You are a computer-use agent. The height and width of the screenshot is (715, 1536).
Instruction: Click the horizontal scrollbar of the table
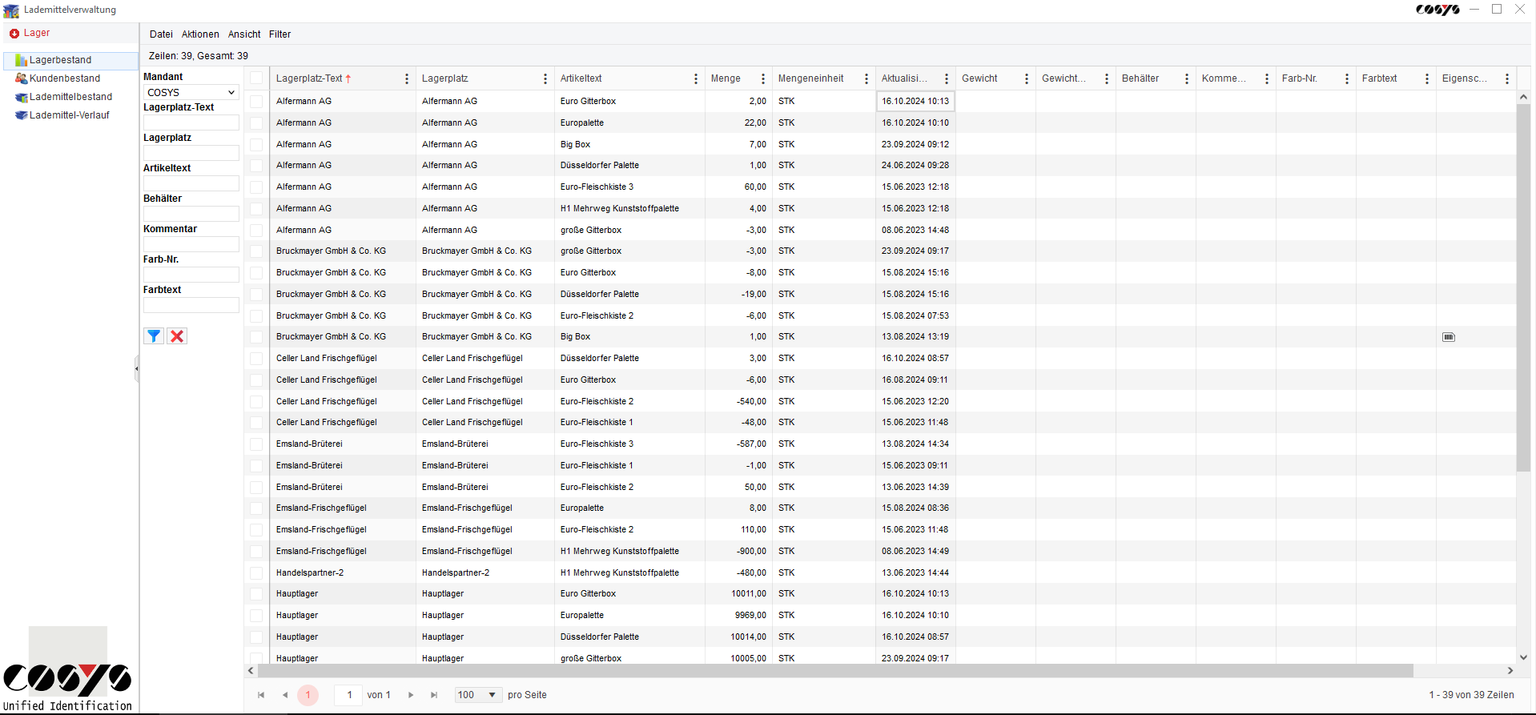tap(835, 671)
